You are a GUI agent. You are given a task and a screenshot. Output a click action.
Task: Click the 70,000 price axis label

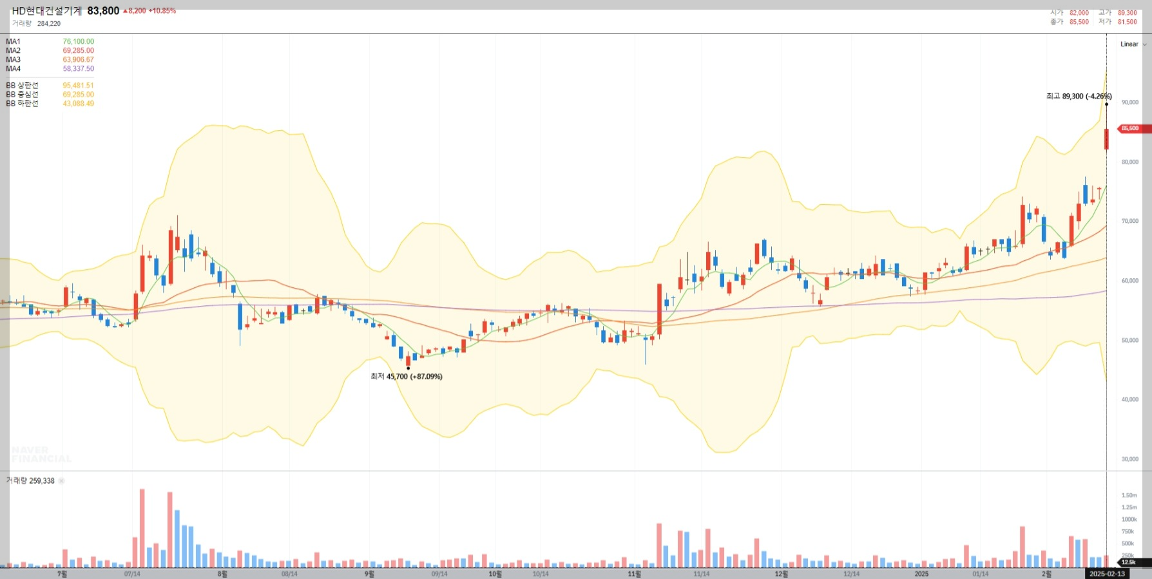tap(1130, 221)
